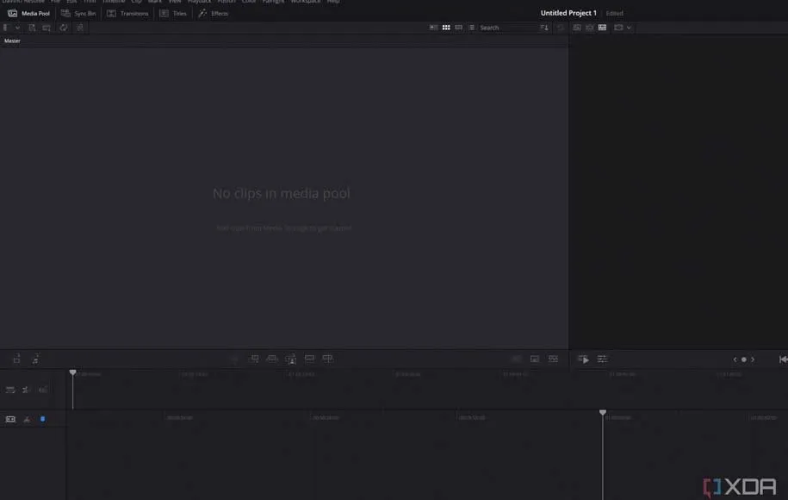Click the Untitled Project 1 title

pyautogui.click(x=568, y=14)
